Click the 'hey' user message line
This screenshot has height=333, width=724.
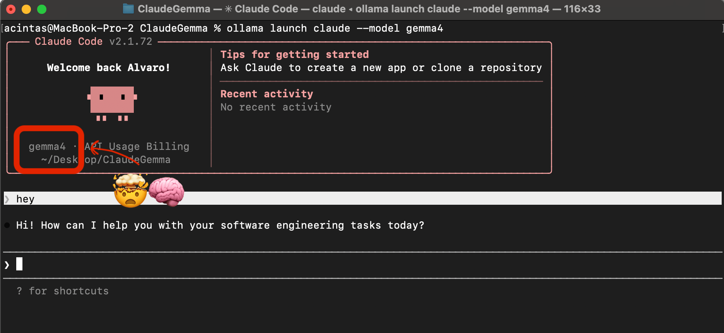[362, 199]
